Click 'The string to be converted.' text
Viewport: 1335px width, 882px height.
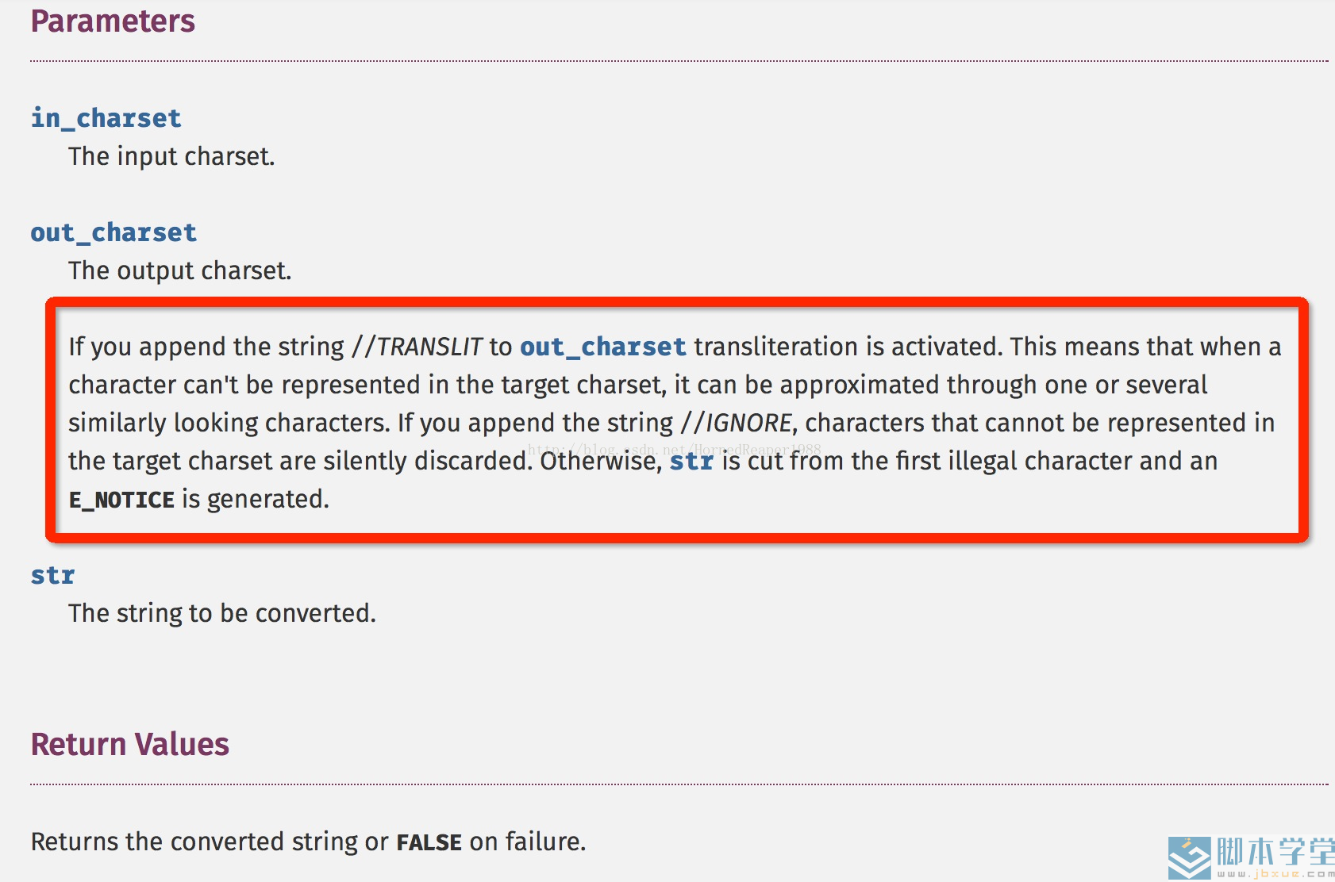tap(222, 613)
